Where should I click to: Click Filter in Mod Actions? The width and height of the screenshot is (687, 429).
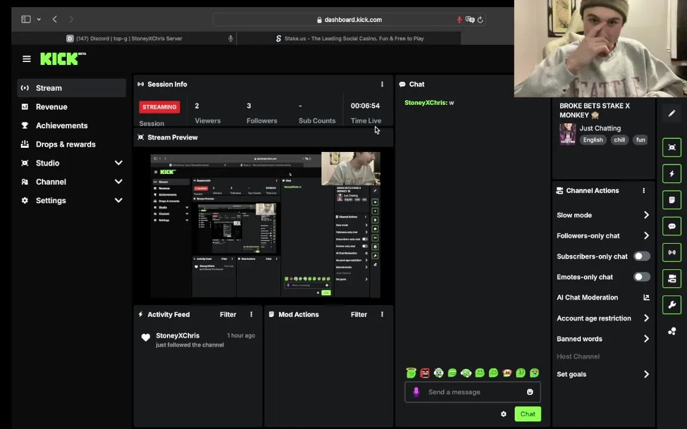[x=359, y=315]
